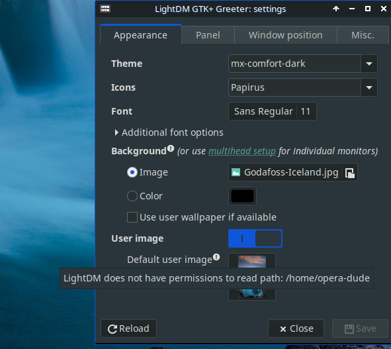This screenshot has height=349, width=391.
Task: Open the Theme dropdown arrow
Action: pos(369,64)
